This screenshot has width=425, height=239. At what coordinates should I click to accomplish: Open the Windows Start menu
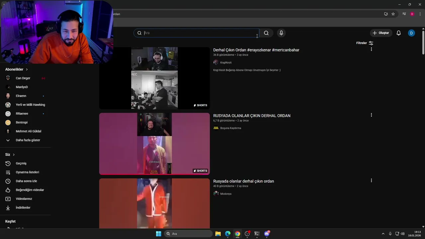(158, 234)
